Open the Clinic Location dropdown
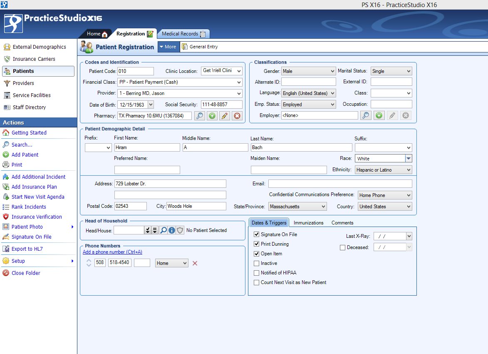Screen dimensions: 488x354 238,70
